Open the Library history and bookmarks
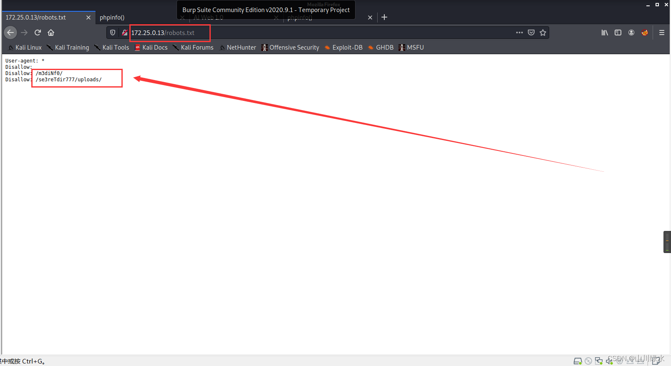Viewport: 671px width, 366px height. point(605,33)
